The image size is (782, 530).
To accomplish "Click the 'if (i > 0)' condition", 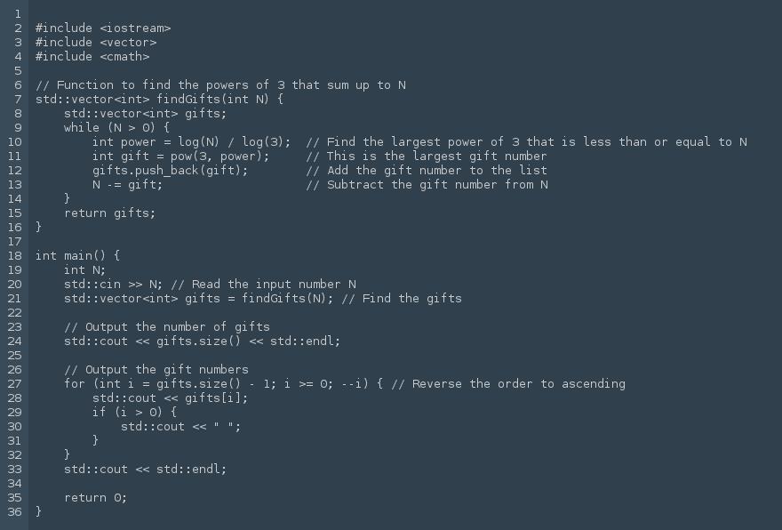I will click(132, 412).
